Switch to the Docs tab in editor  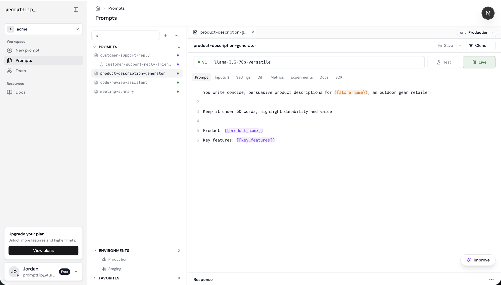coord(324,77)
